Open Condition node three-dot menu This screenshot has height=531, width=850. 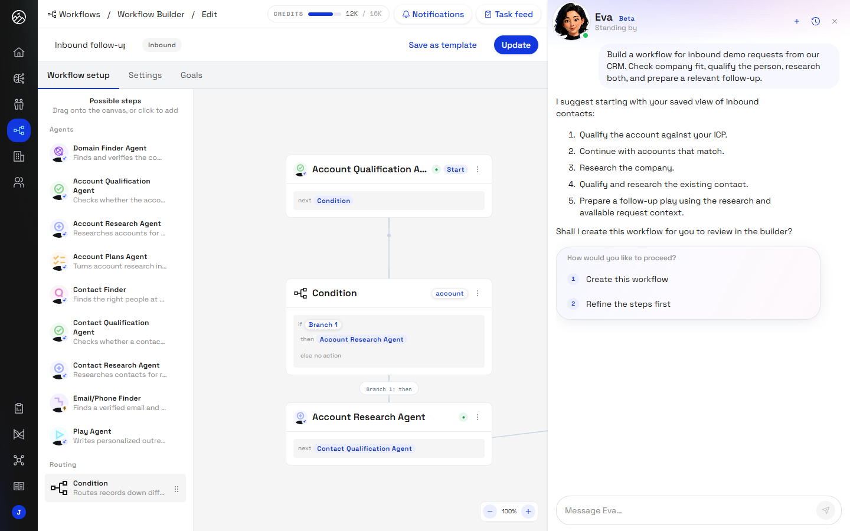478,293
